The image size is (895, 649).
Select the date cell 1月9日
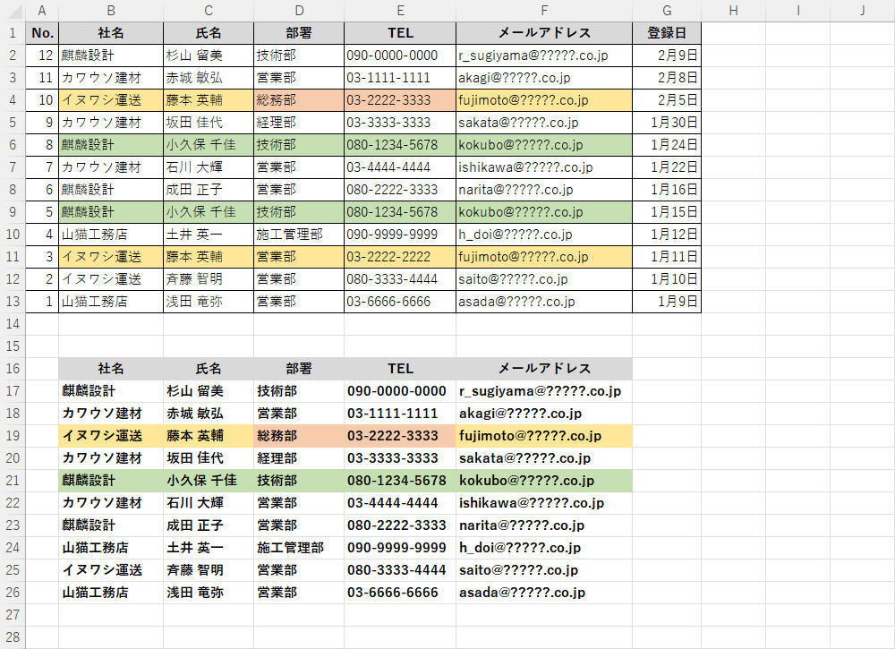pos(667,302)
